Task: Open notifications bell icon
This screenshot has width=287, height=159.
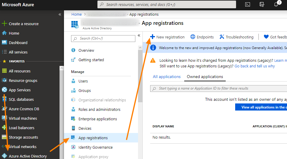Action: [276, 4]
